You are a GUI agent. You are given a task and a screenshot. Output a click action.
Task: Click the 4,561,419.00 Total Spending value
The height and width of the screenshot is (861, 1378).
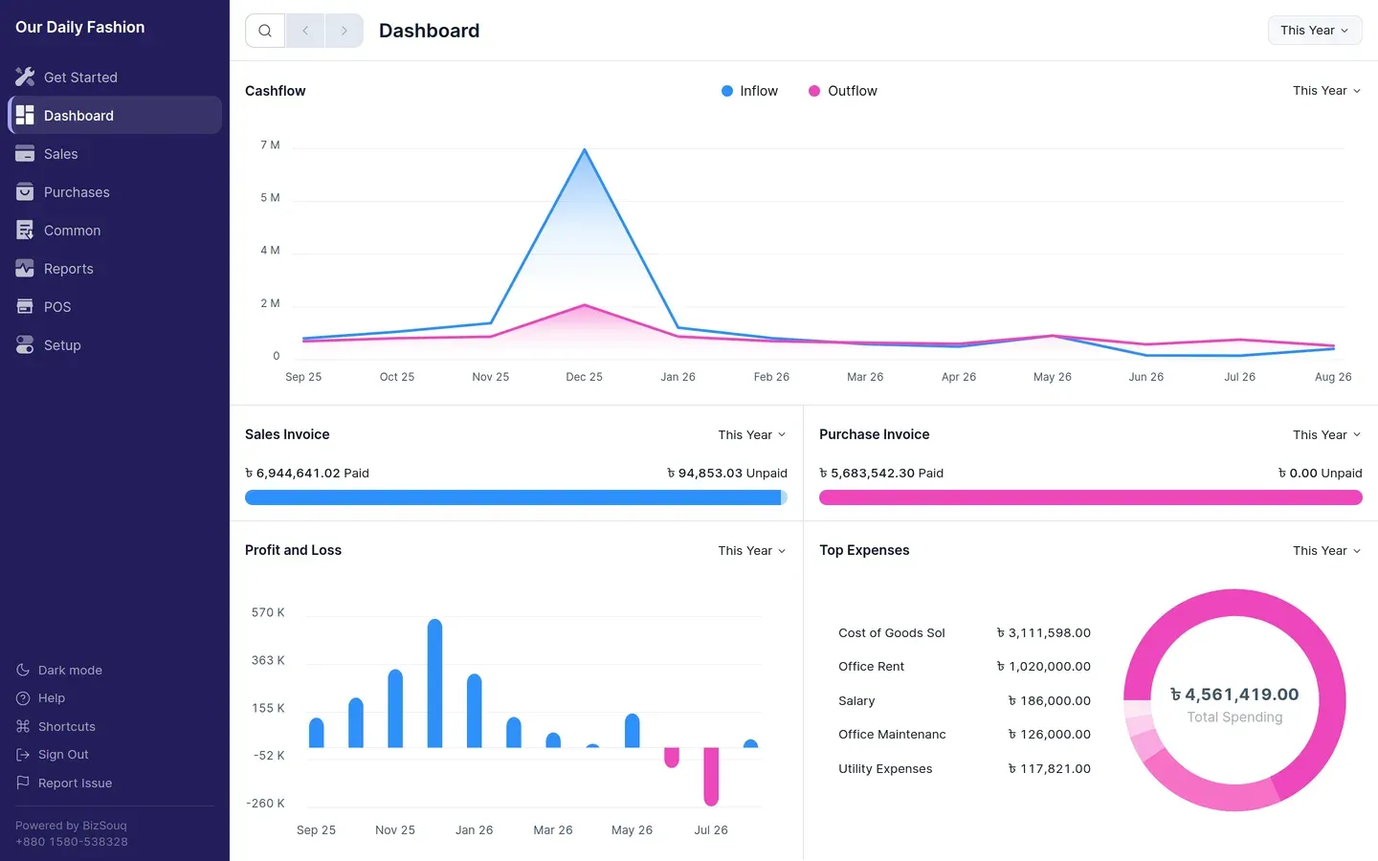[x=1234, y=695]
